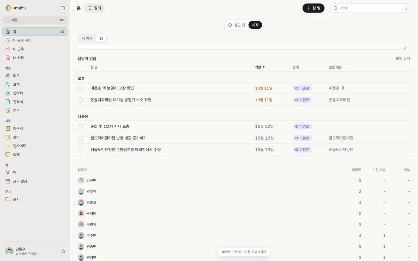This screenshot has width=418, height=261.
Task: Collapse the sidebar with panel icon
Action: [63, 8]
